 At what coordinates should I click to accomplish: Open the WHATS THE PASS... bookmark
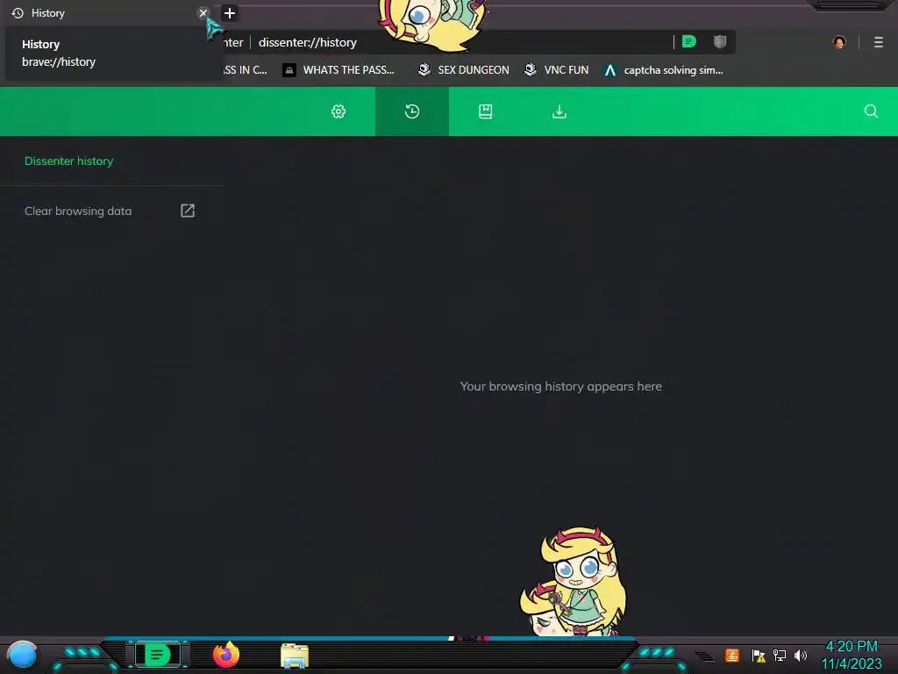click(x=339, y=70)
